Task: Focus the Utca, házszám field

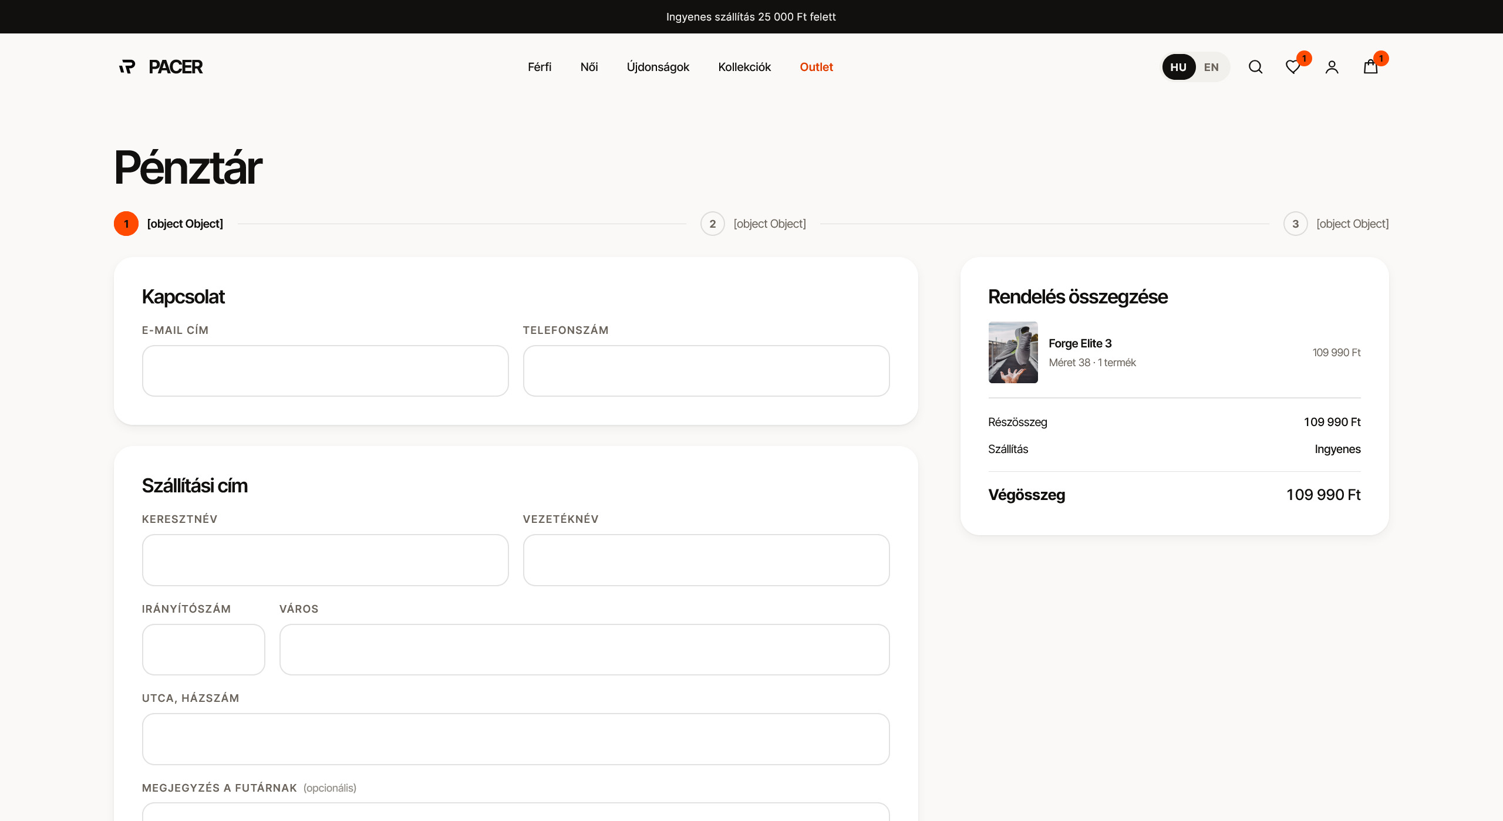Action: (x=516, y=739)
